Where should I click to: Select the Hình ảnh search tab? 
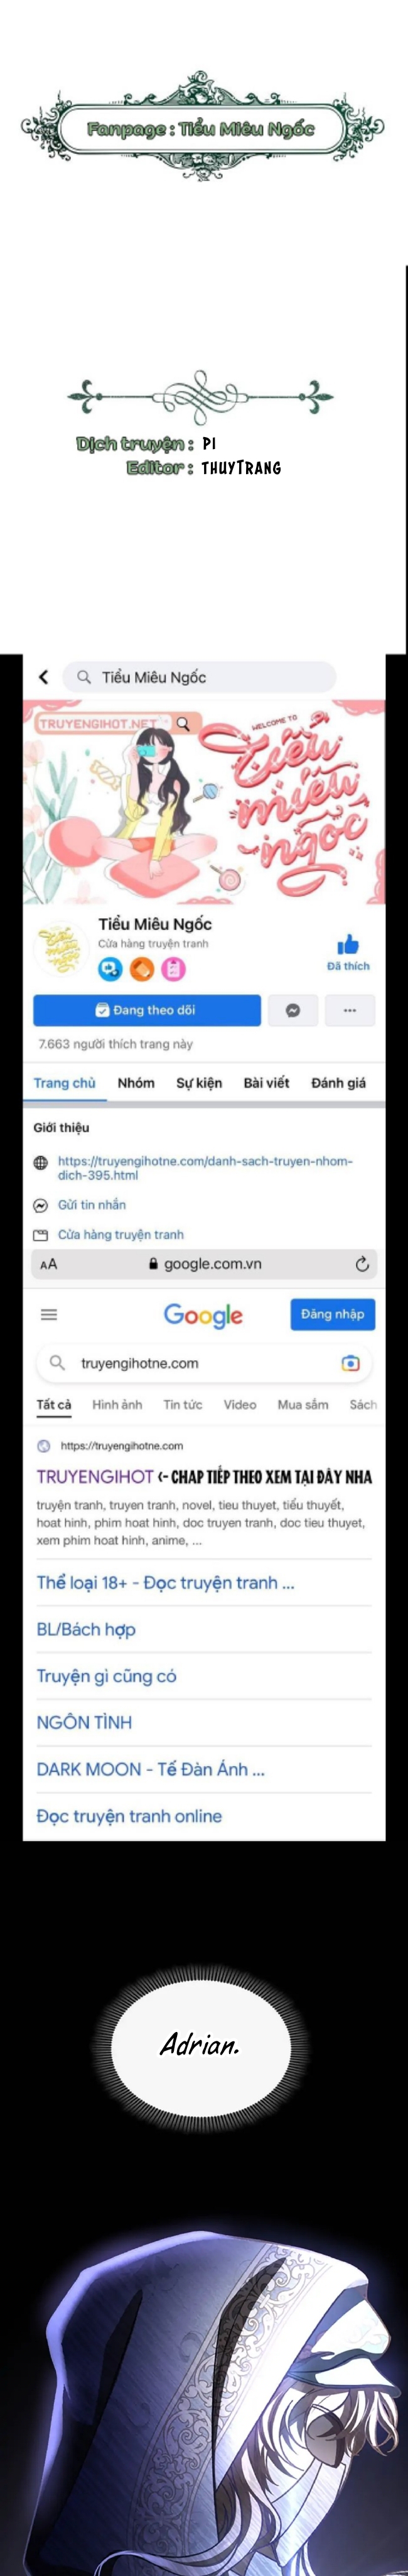click(117, 1404)
